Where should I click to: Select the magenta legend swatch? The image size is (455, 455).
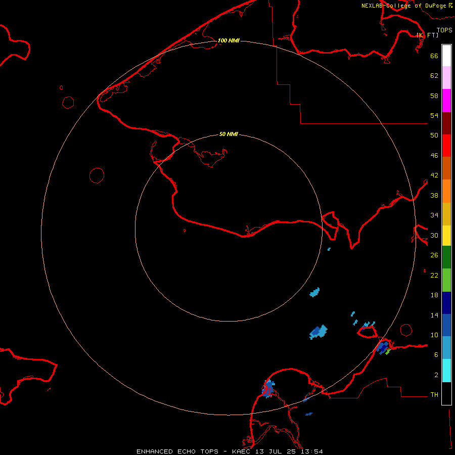pos(446,101)
